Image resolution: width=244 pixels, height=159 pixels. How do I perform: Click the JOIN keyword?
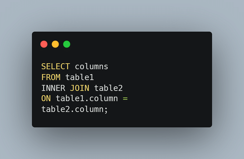pyautogui.click(x=80, y=88)
